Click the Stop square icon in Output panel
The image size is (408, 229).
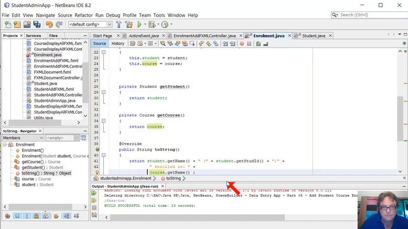94,207
